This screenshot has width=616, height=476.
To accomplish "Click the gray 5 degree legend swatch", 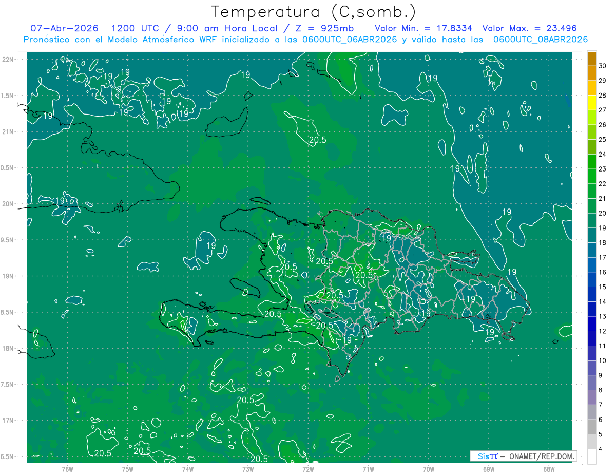I will coord(592,442).
